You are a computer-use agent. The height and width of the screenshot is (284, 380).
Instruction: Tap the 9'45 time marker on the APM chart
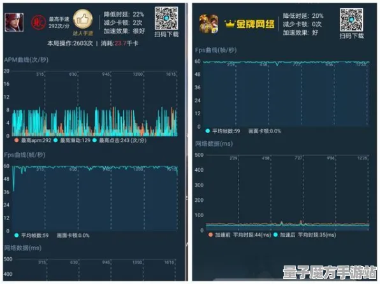pyautogui.click(x=106, y=74)
